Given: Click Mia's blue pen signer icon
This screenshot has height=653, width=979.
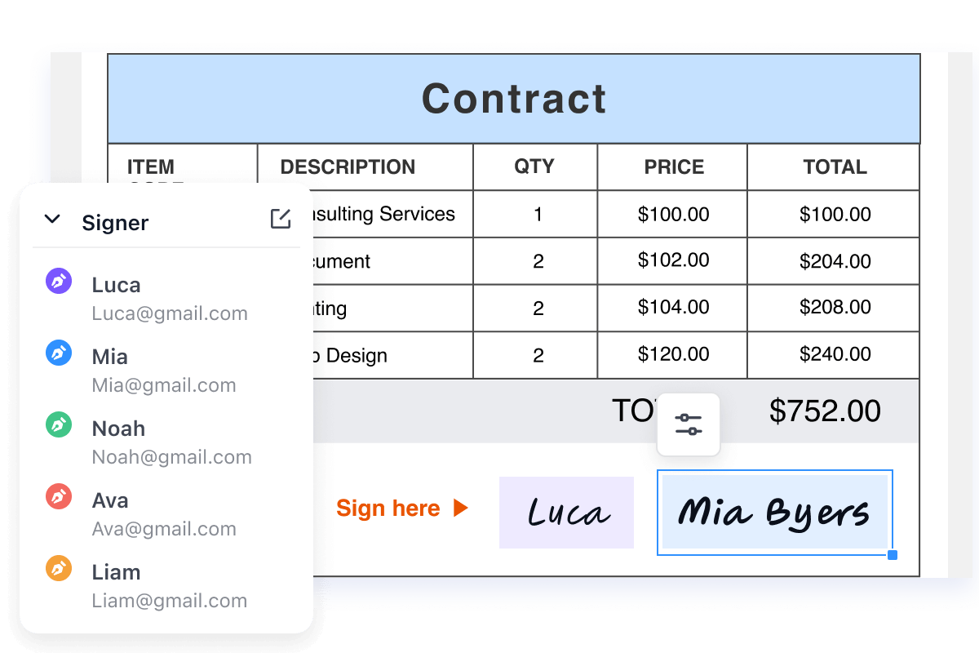Looking at the screenshot, I should pyautogui.click(x=59, y=353).
